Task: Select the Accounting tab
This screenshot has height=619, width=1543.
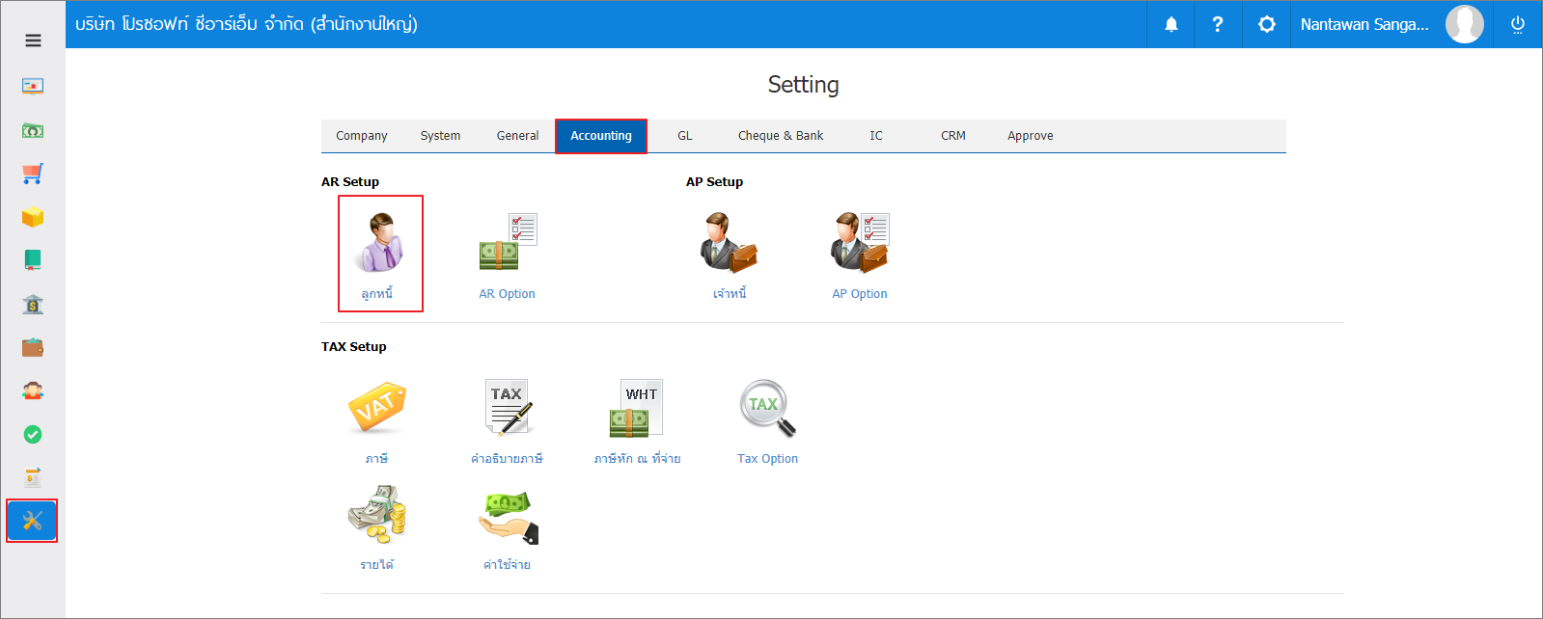Action: tap(601, 136)
